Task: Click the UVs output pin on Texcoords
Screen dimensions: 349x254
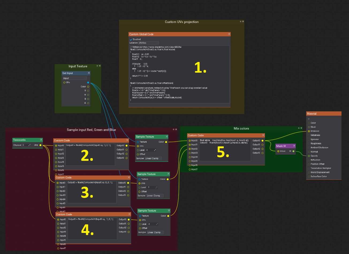Action: coord(40,145)
